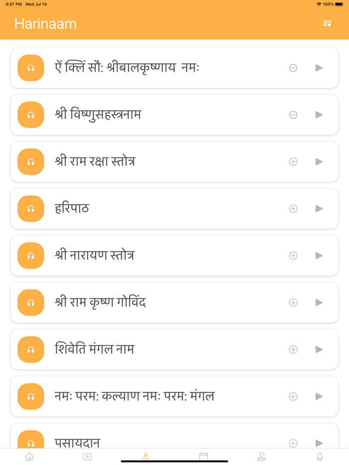This screenshot has height=465, width=349.
Task: Play नमः परमः कल्याण नमः परमः मंगल
Action: coord(319,396)
